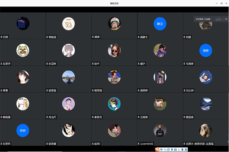The width and height of the screenshot is (229, 152).
Task: Click the name label 白鸽
Action: (x=5, y=37)
